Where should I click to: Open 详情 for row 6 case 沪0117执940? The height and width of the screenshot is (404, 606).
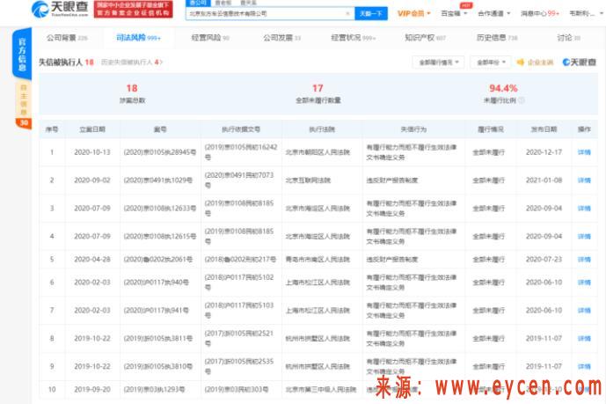[584, 283]
